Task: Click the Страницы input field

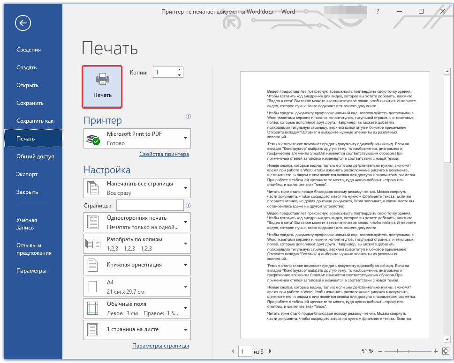Action: (150, 206)
